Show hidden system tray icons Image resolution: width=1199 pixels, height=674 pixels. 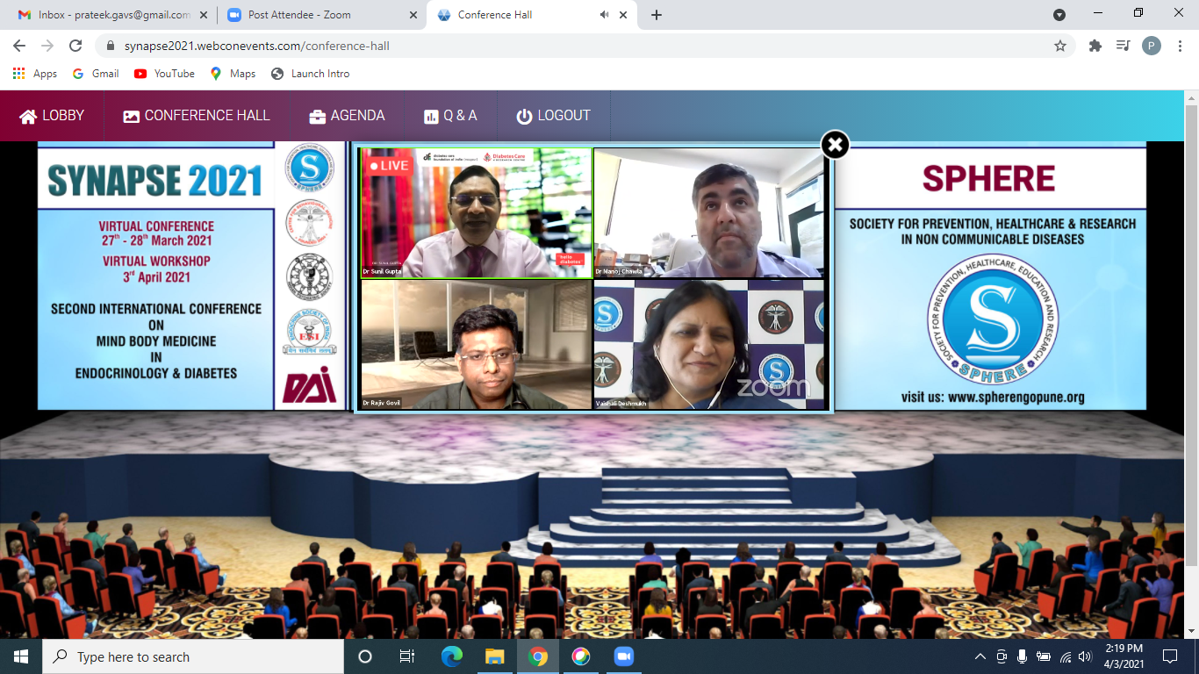pyautogui.click(x=980, y=656)
